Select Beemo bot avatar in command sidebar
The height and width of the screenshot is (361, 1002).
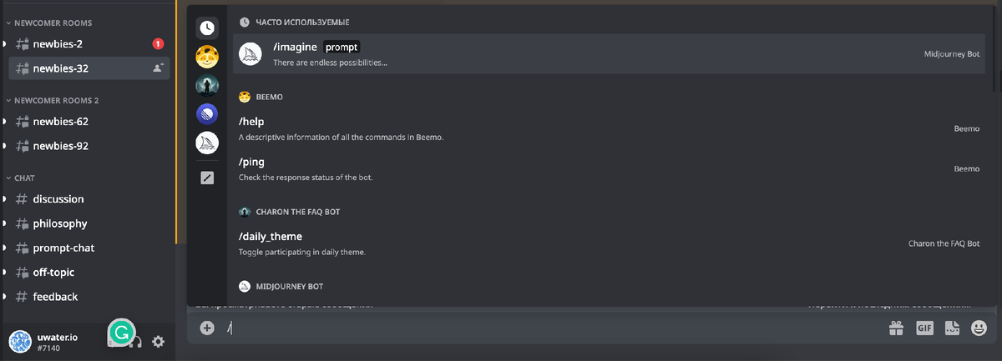pos(207,57)
